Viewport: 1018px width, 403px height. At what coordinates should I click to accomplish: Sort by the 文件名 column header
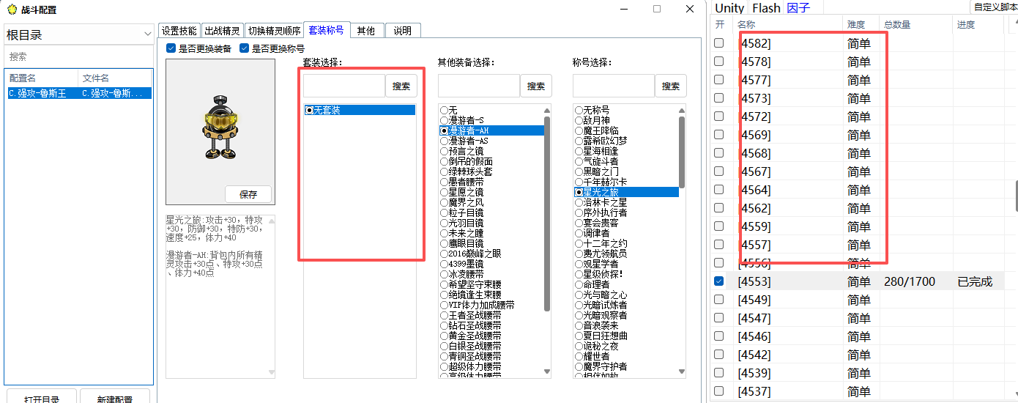(114, 78)
